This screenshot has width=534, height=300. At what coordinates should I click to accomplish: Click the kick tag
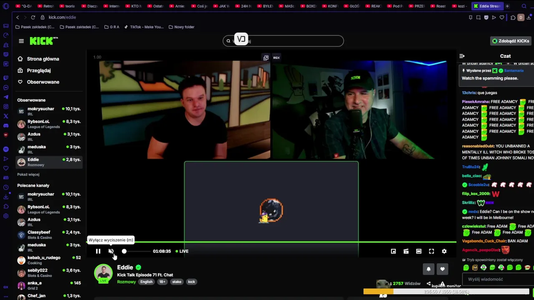pos(191,282)
